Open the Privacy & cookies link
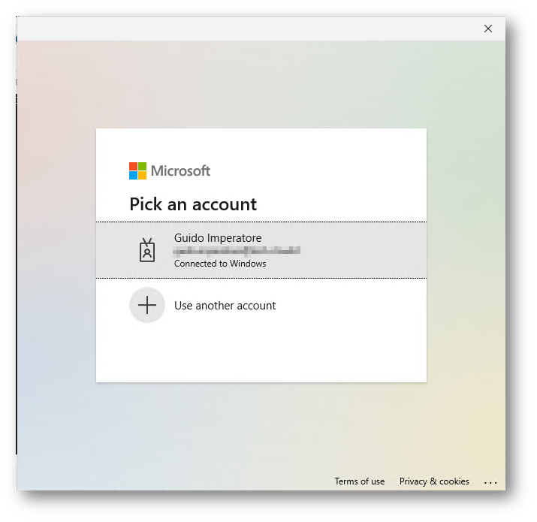 coord(434,481)
